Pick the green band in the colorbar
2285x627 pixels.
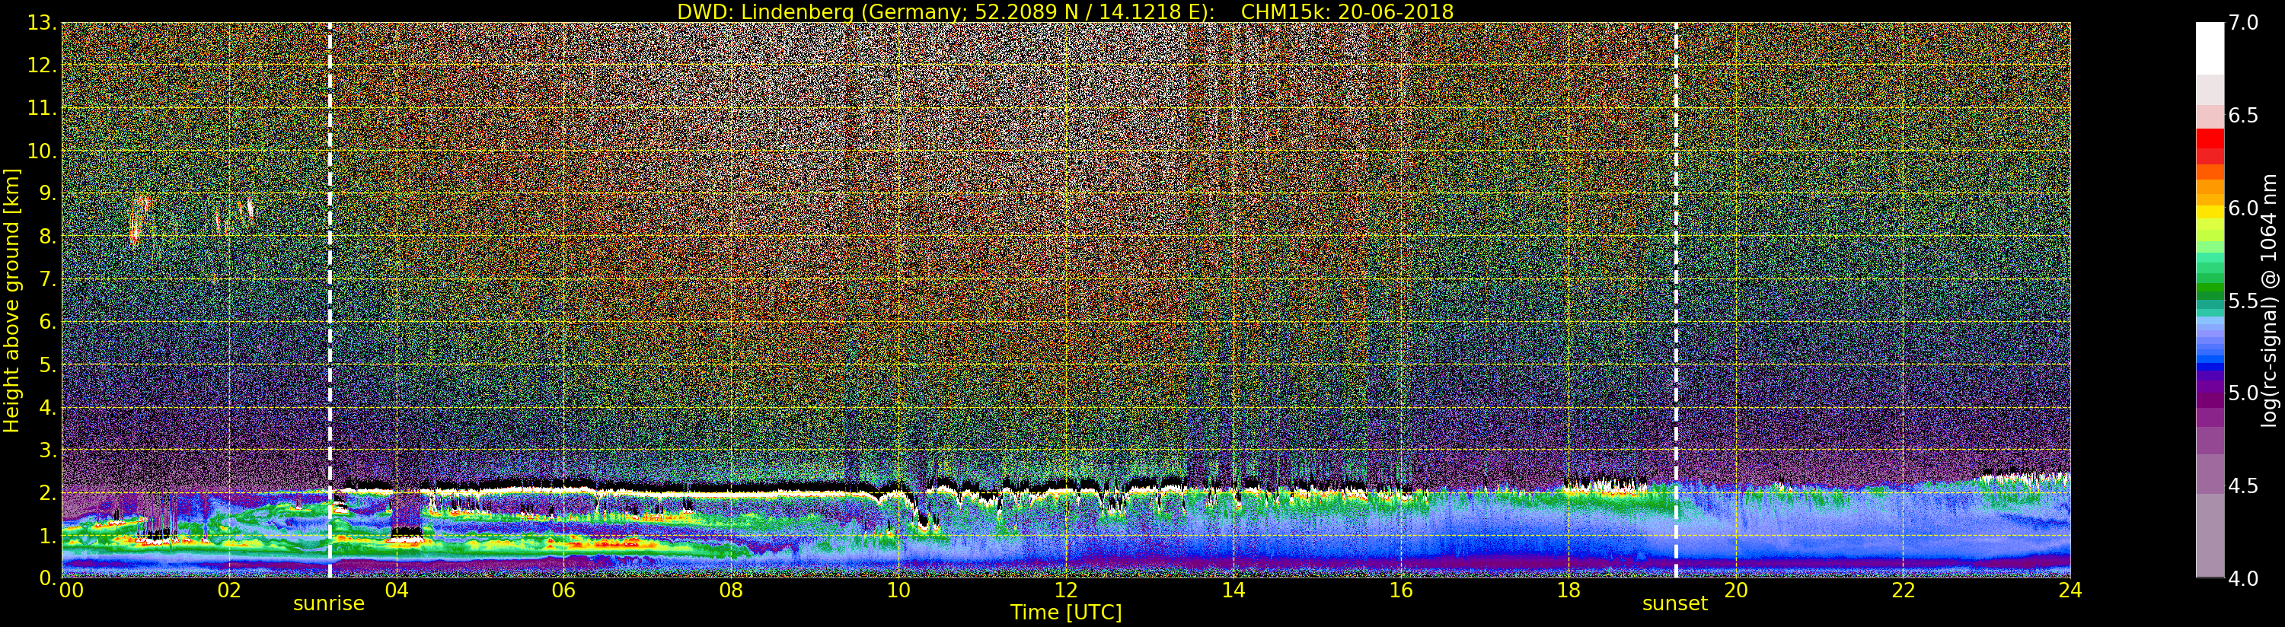click(x=2210, y=289)
